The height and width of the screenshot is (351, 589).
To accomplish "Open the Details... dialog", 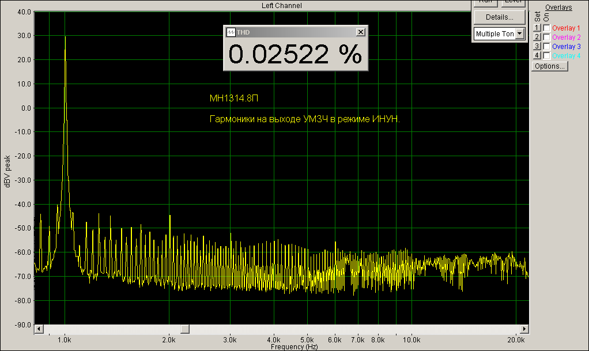I will pyautogui.click(x=499, y=17).
